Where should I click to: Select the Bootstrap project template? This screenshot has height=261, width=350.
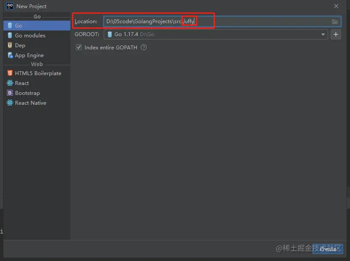(x=37, y=93)
